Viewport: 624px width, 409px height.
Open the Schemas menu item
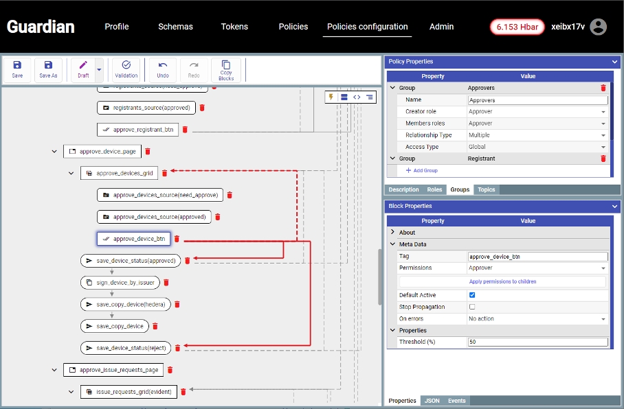point(175,27)
